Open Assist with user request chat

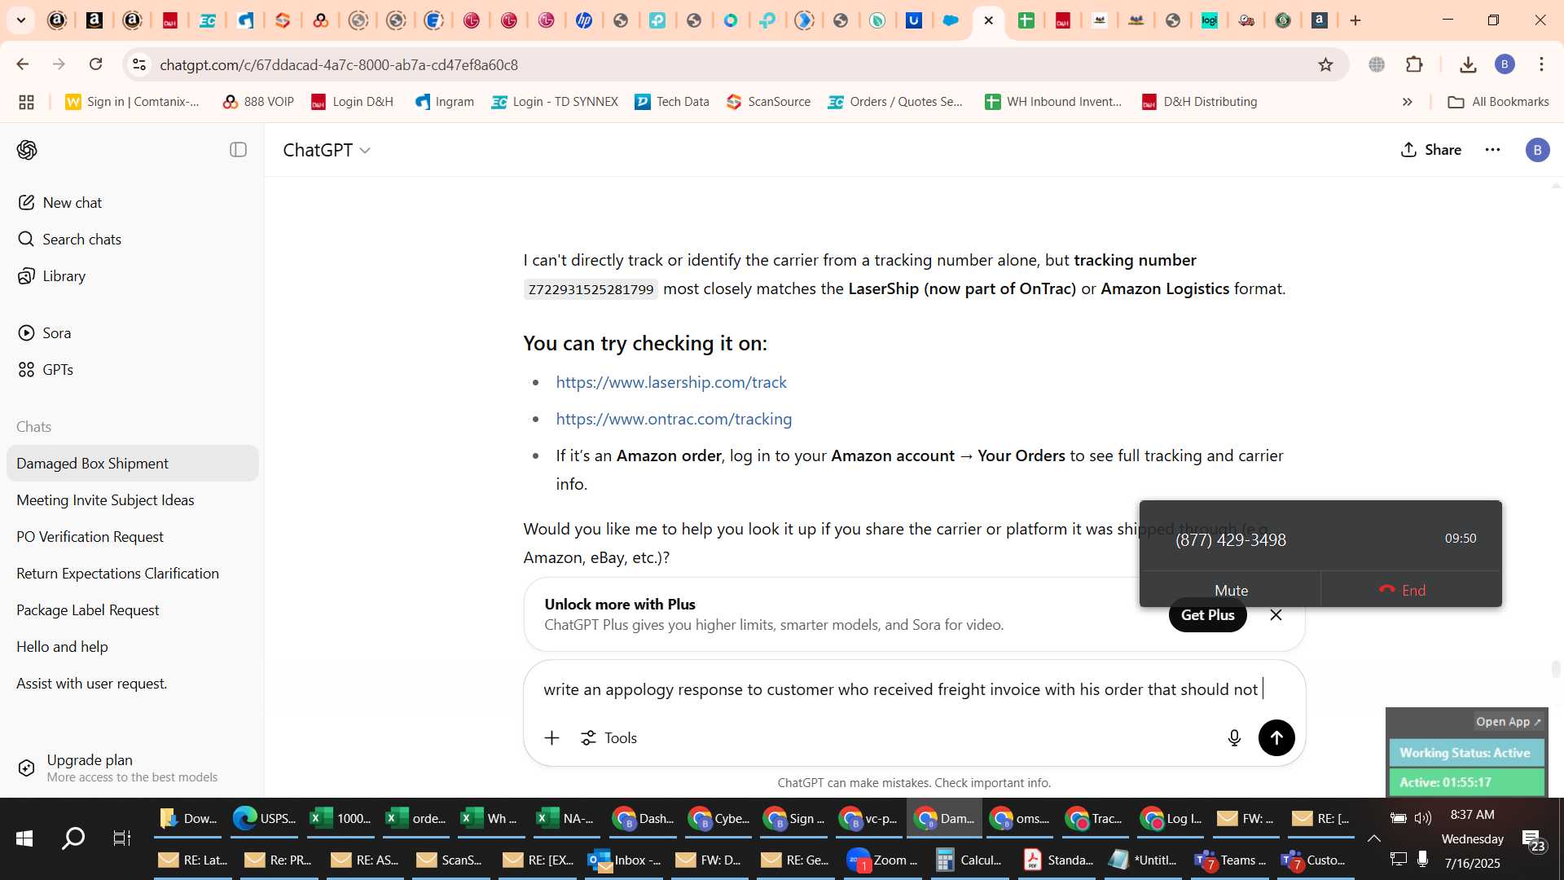(133, 684)
